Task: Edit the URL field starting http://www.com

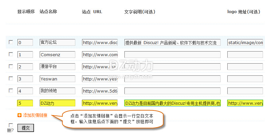Action: click(100, 55)
